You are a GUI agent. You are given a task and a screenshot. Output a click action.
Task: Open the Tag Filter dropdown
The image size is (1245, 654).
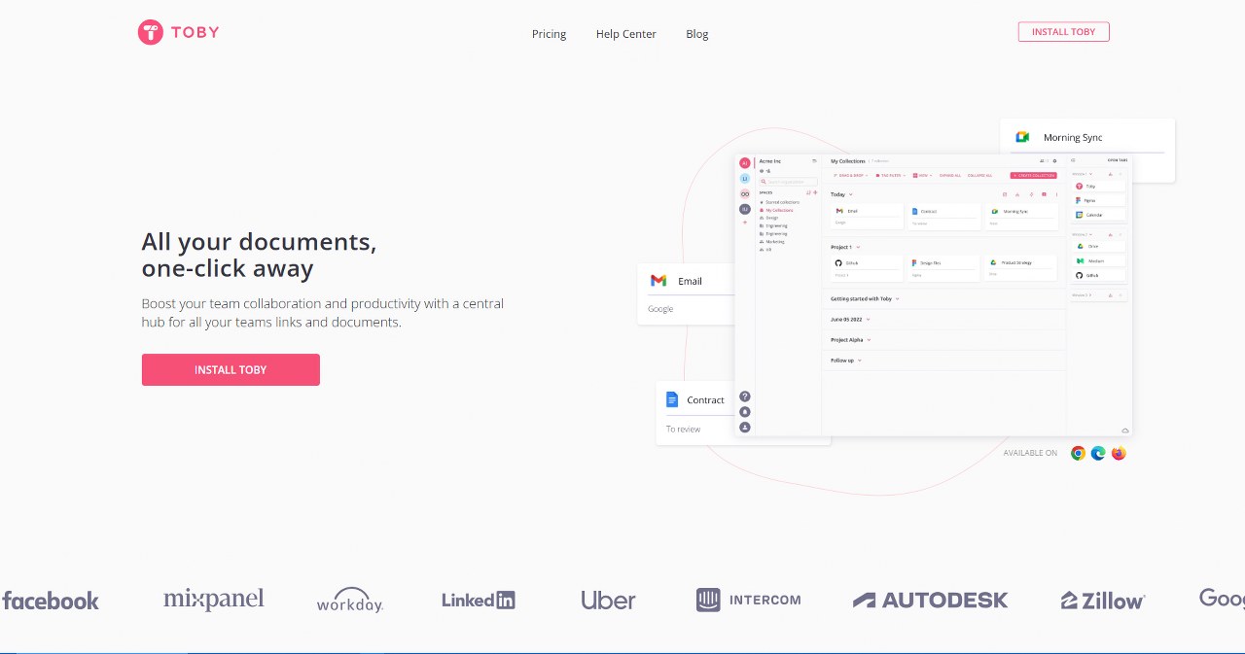coord(891,175)
